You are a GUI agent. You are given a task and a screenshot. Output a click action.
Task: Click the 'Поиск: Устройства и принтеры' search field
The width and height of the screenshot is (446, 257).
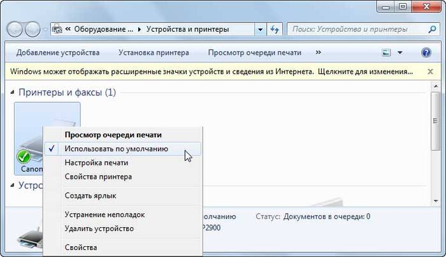click(360, 29)
